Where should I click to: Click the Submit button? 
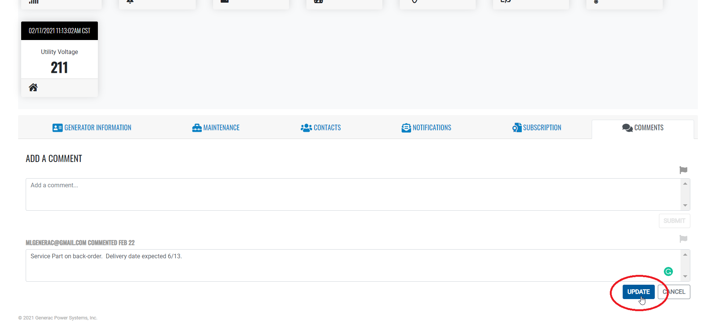coord(674,221)
